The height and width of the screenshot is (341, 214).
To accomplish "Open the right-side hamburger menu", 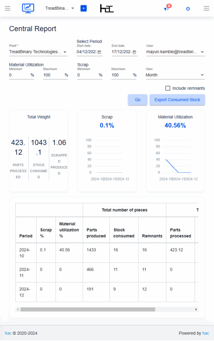I will click(x=206, y=8).
